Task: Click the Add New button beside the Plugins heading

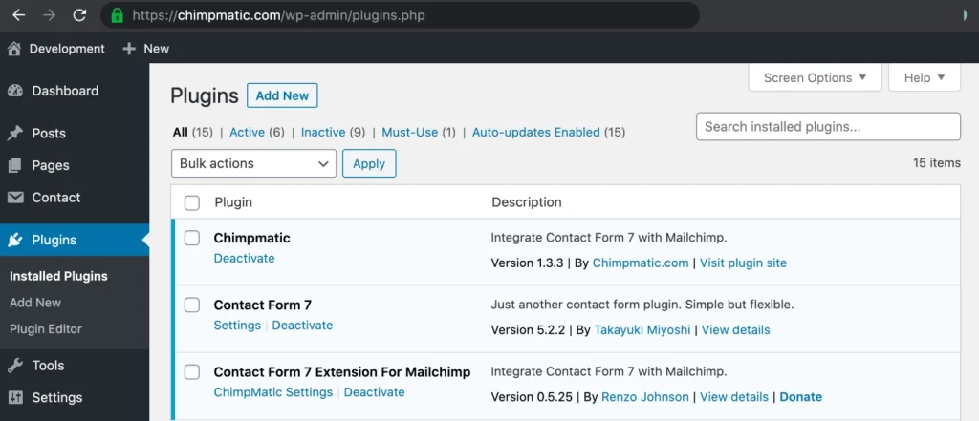Action: (x=282, y=95)
